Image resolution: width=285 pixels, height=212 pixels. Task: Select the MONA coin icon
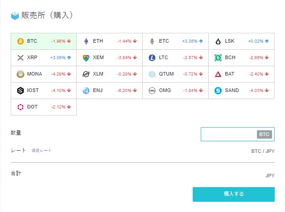pos(21,74)
